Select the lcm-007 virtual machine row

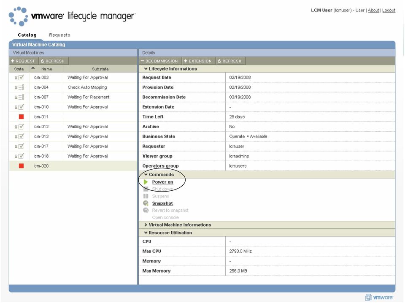click(x=73, y=97)
